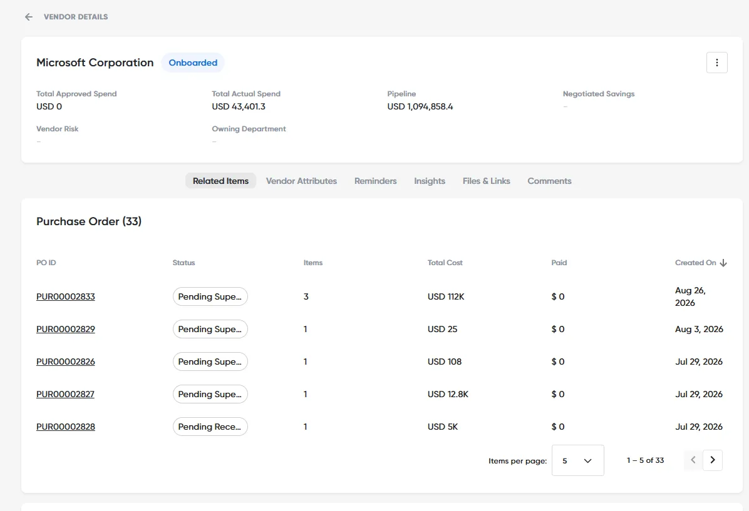Click items count 3 for PUR00002833
Screen dimensions: 749x511
[306, 296]
